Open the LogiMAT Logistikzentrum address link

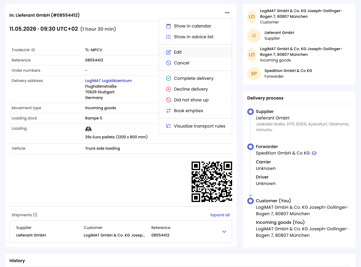[108, 81]
